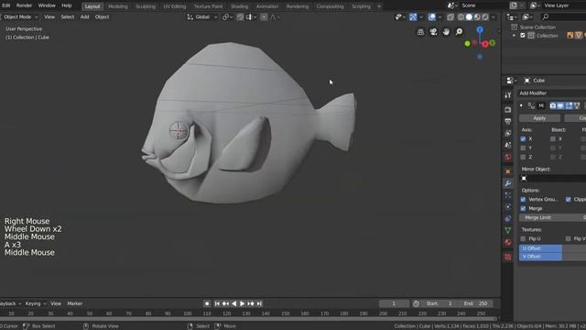Open Active Tool properties tab
586x330 pixels.
tap(508, 95)
